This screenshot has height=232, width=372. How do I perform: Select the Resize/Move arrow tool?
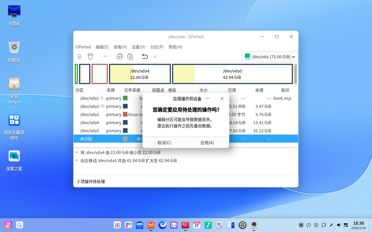tap(105, 57)
